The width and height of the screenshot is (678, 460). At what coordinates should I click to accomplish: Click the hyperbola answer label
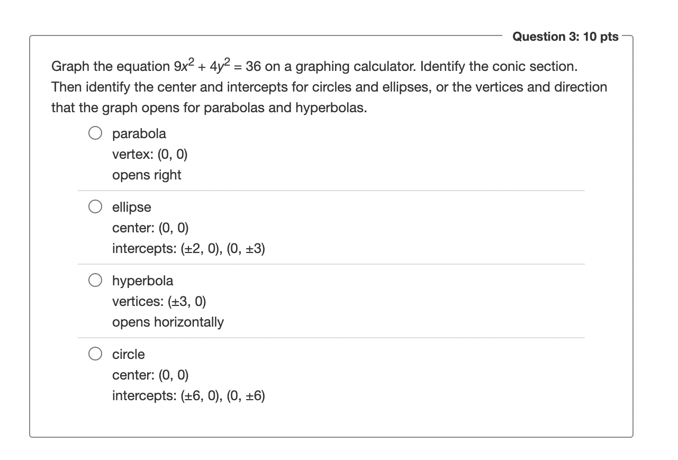coord(142,281)
